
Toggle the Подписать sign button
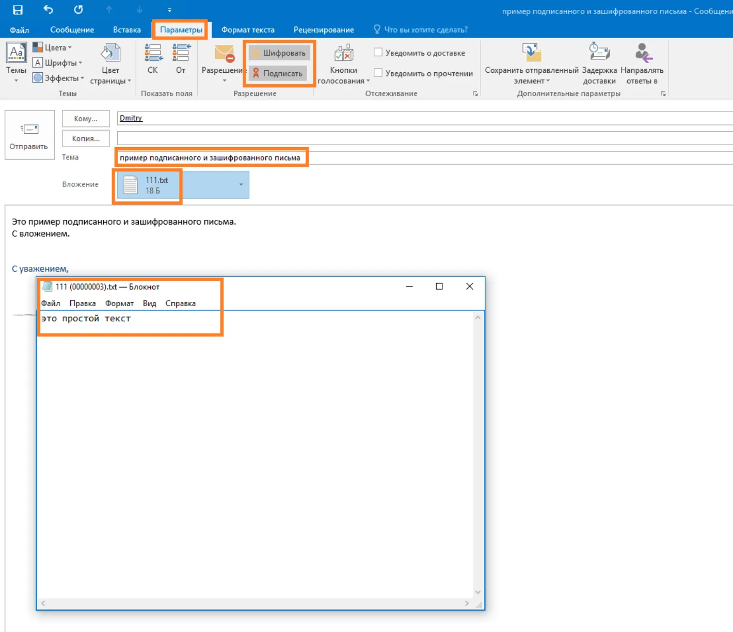click(278, 73)
